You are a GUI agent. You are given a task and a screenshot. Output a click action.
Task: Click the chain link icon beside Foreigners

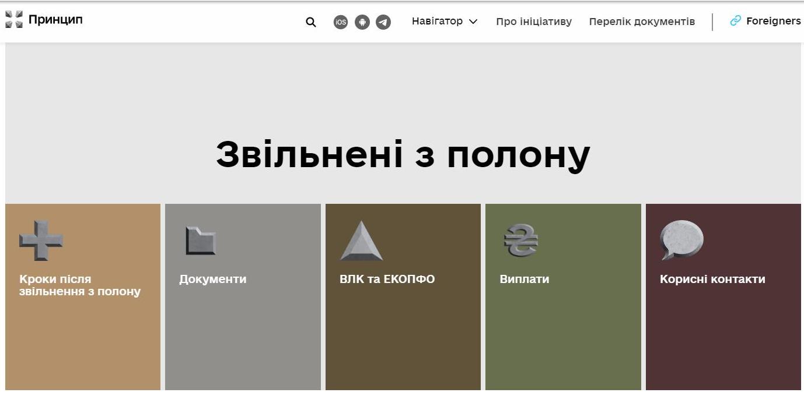(735, 21)
